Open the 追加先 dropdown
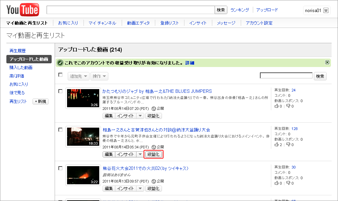 [x=78, y=76]
